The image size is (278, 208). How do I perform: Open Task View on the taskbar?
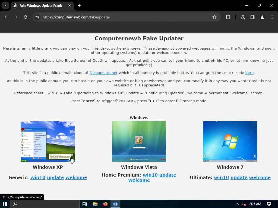[85, 204]
